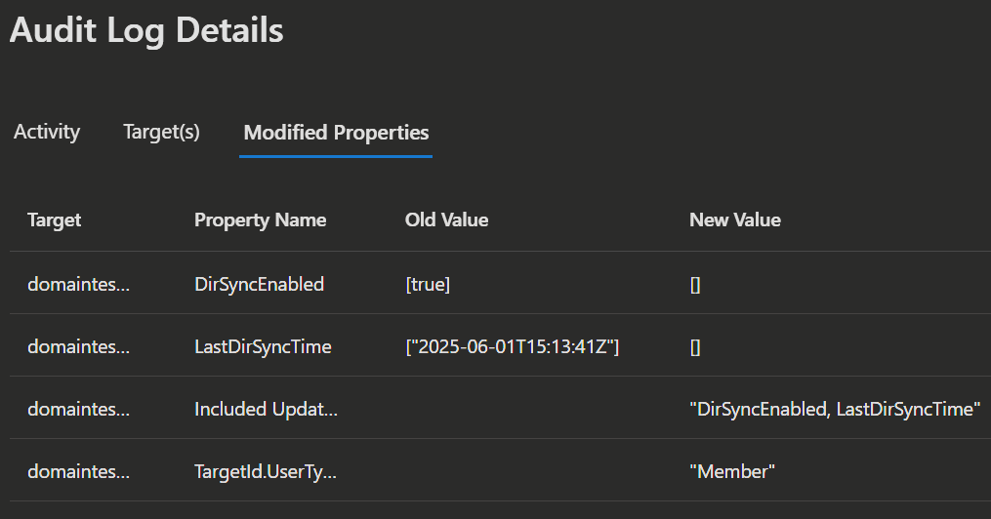Open the Target(s) tab
This screenshot has height=519, width=991.
(x=161, y=132)
